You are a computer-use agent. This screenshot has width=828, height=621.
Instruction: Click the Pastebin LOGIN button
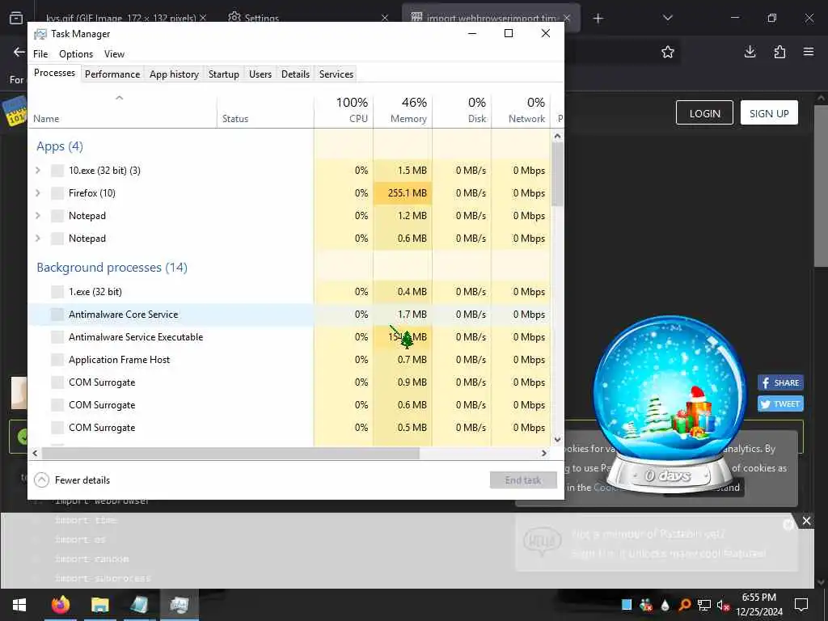704,113
